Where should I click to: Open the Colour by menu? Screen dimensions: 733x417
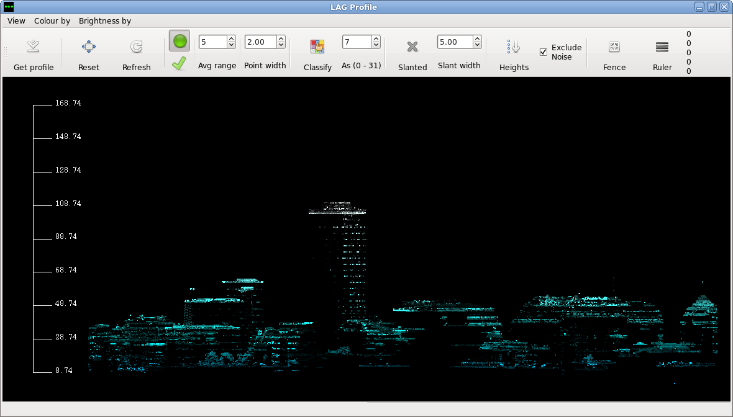point(52,20)
